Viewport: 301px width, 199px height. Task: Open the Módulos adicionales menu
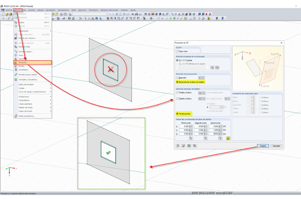tap(109, 10)
